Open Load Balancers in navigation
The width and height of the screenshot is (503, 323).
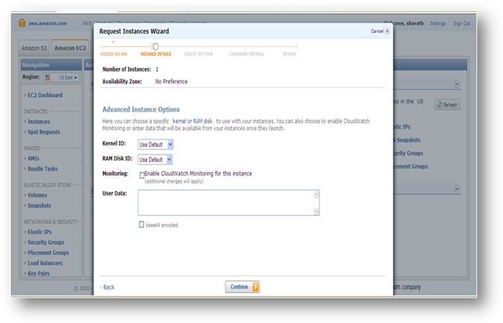(x=45, y=263)
